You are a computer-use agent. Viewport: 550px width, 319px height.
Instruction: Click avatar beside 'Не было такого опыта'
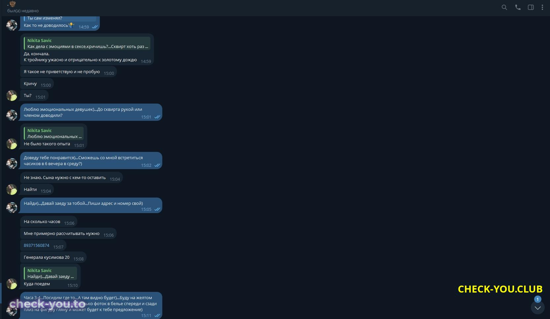(12, 144)
